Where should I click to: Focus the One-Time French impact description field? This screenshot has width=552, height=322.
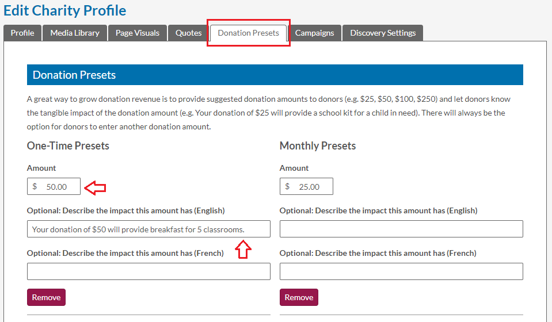pos(149,271)
